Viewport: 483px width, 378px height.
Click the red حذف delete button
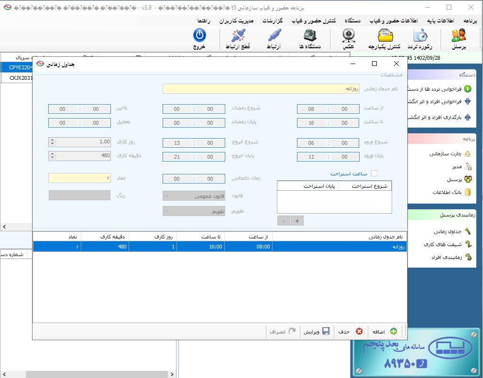(350, 332)
